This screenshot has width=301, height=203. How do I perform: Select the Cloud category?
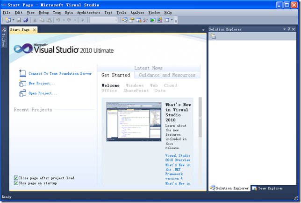(x=171, y=85)
